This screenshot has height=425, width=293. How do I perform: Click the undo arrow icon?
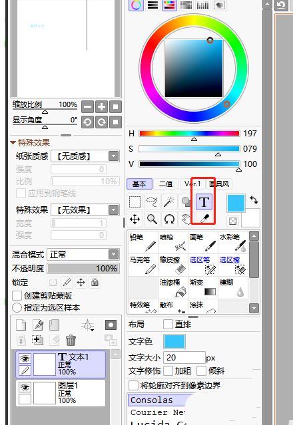pos(281,5)
